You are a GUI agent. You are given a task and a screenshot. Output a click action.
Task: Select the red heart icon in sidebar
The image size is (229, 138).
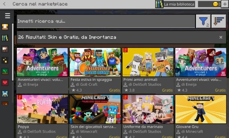point(5,83)
